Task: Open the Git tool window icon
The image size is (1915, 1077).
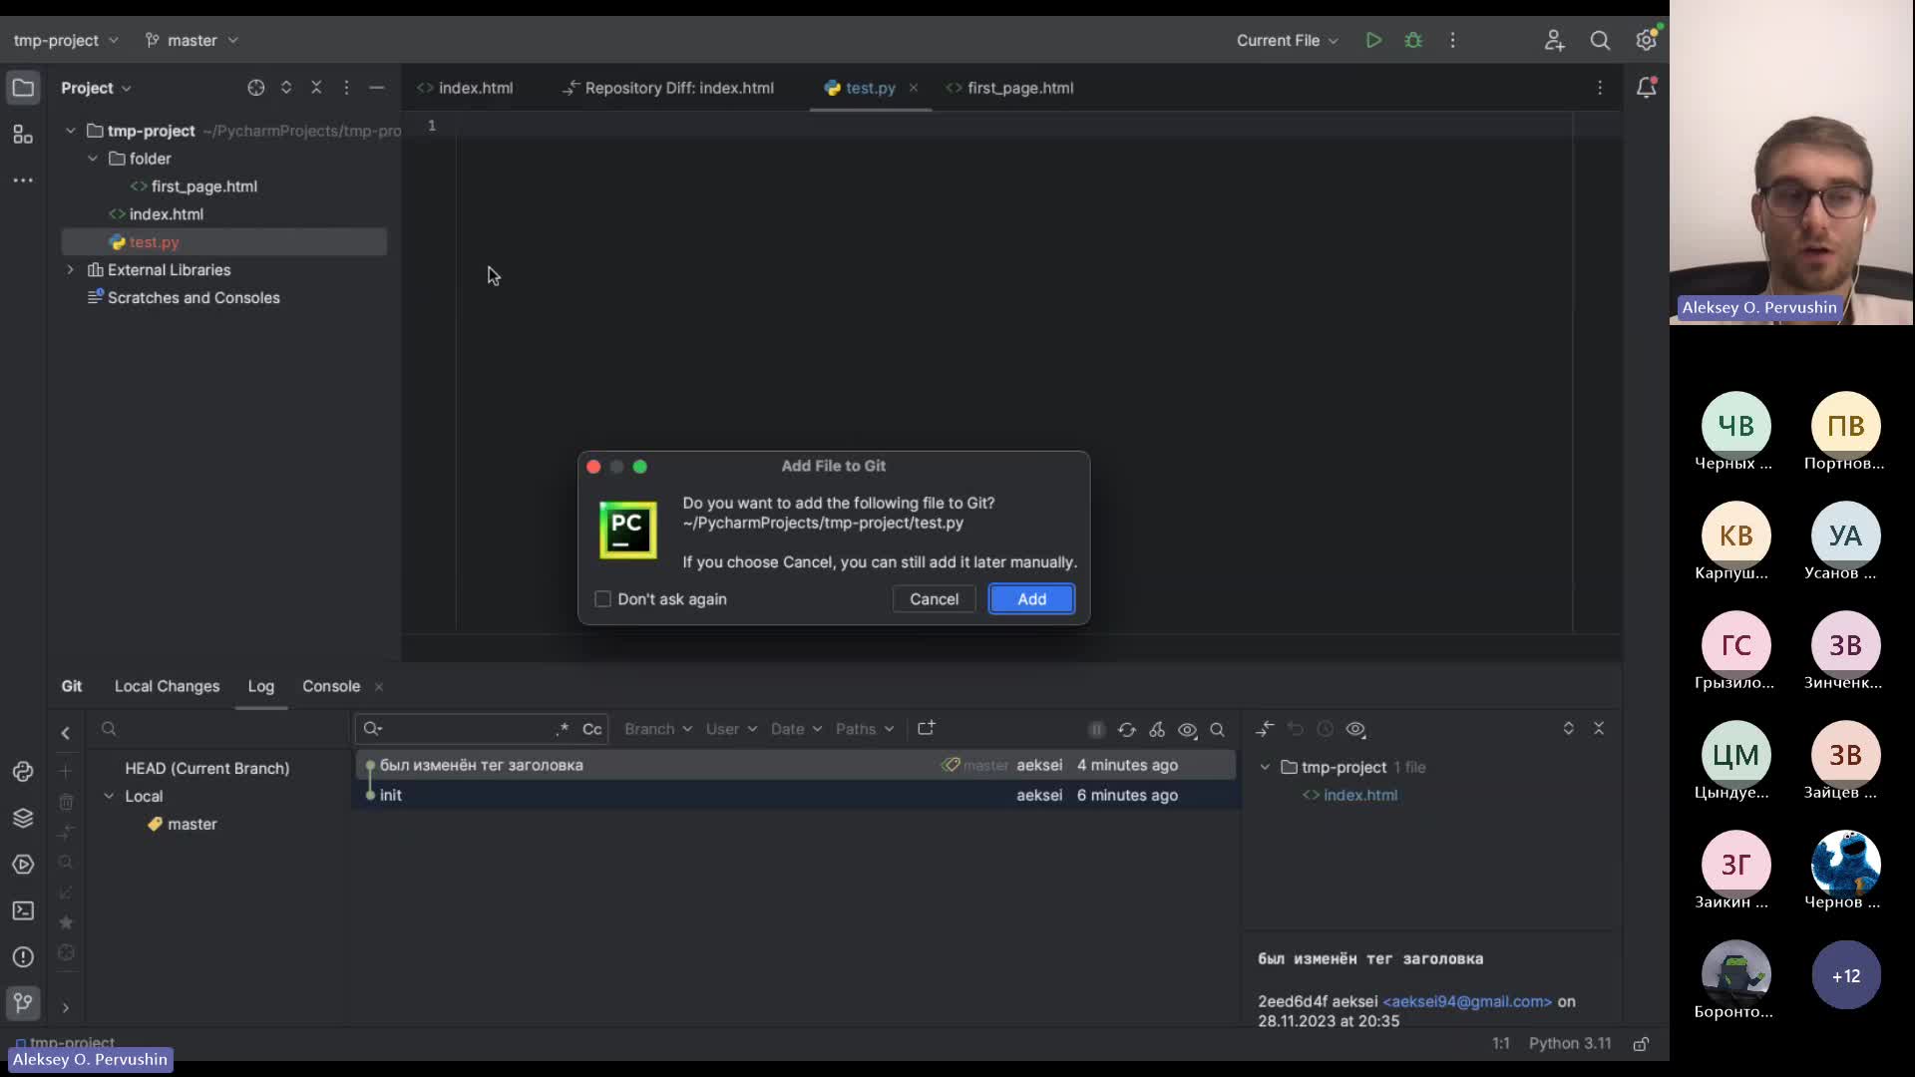Action: click(x=23, y=1003)
